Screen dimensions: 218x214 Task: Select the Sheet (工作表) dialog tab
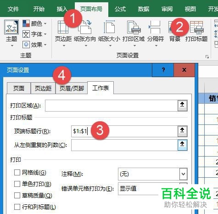pyautogui.click(x=101, y=88)
